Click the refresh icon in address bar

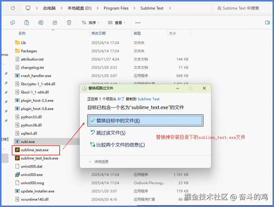coord(13,8)
